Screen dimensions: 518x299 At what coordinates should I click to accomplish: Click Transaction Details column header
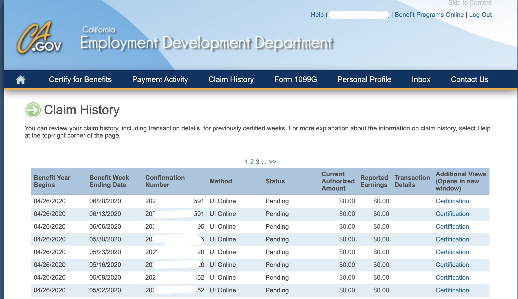[412, 181]
